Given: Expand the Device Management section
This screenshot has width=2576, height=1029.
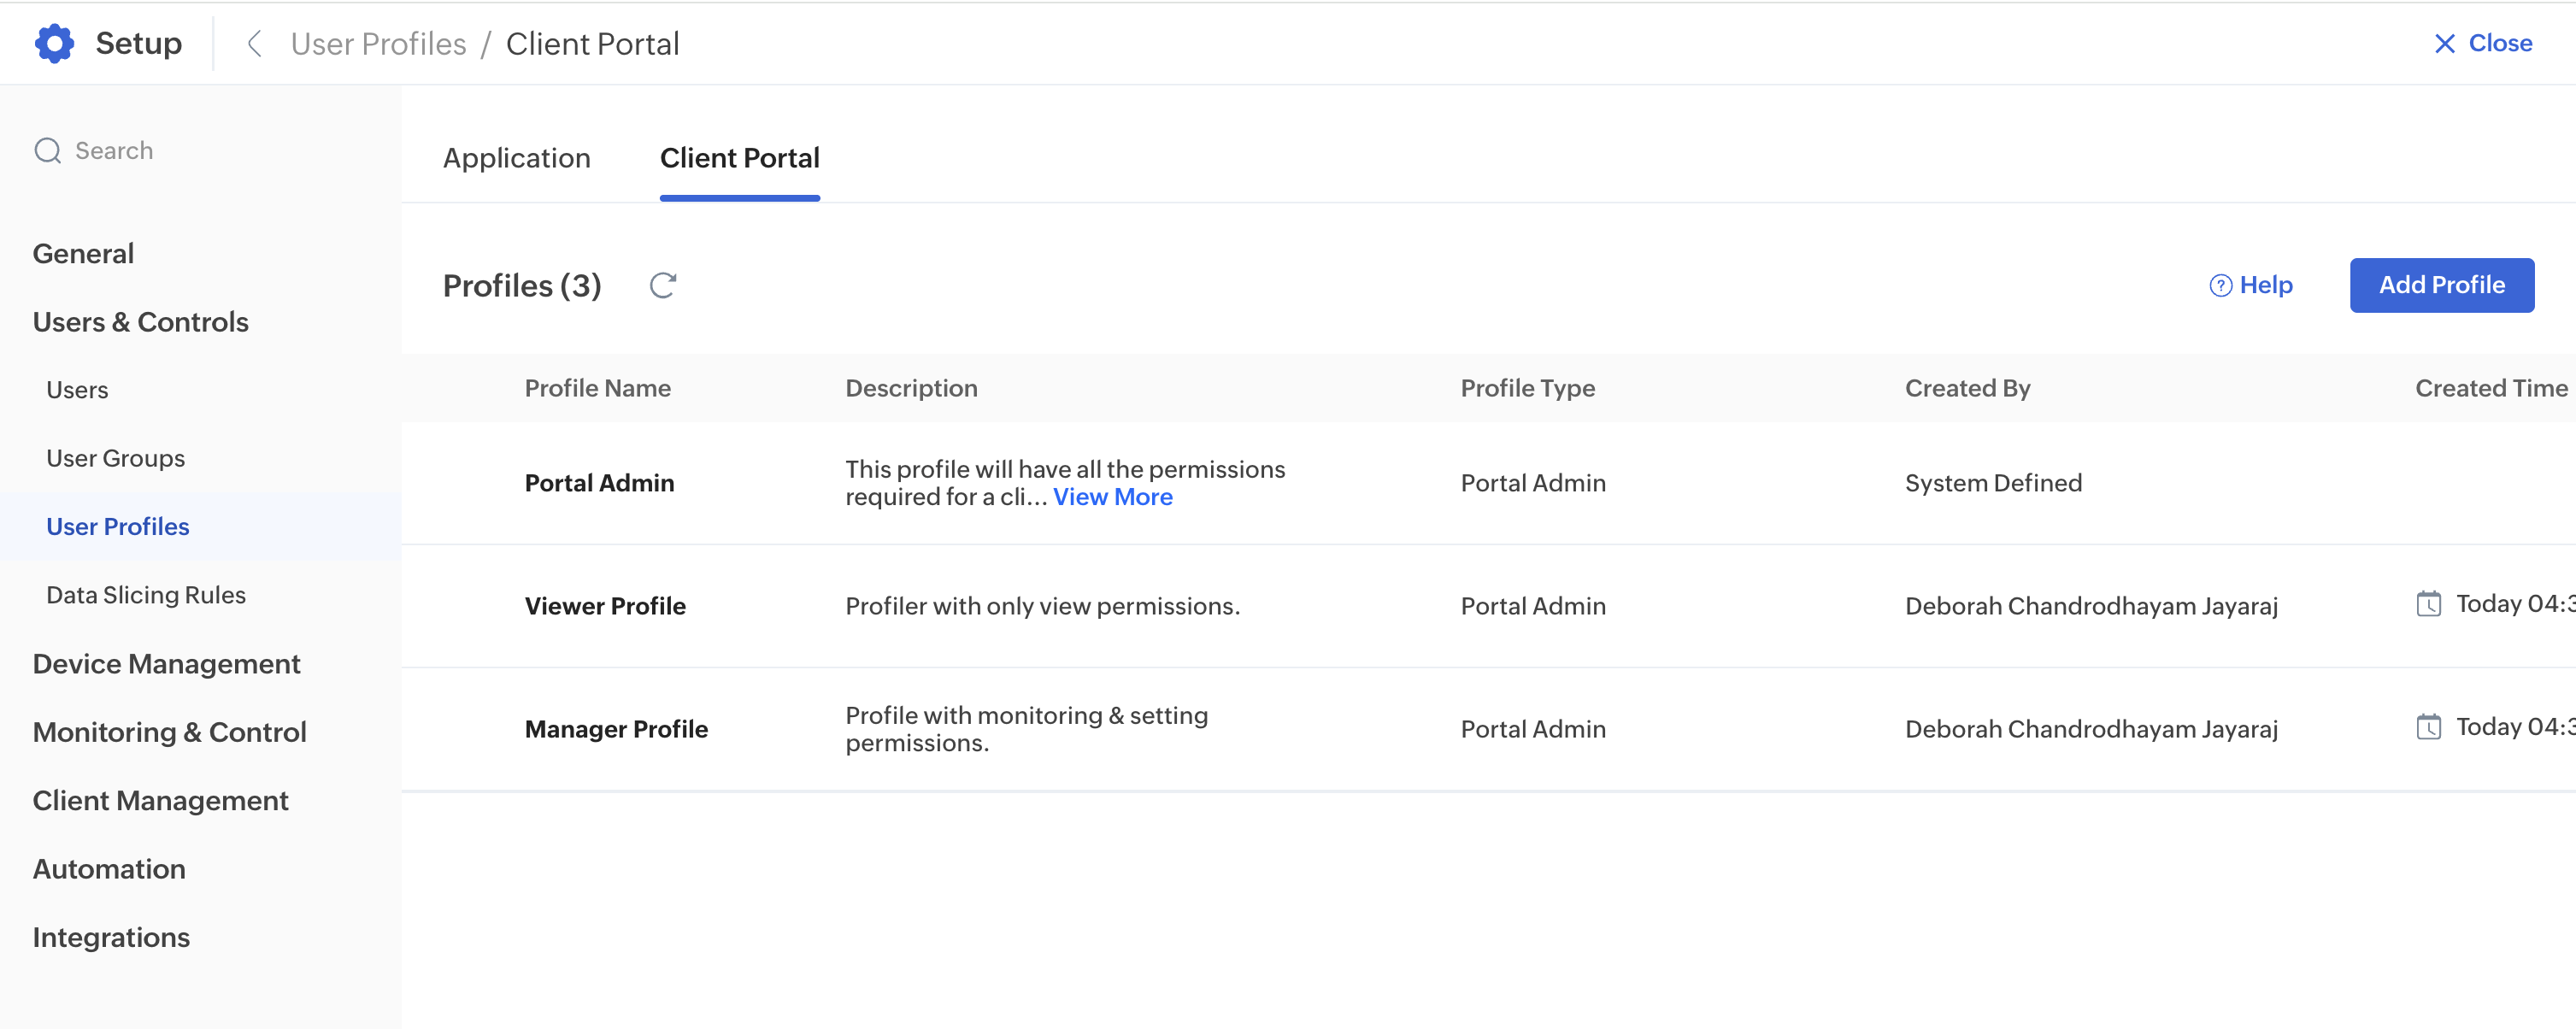Looking at the screenshot, I should (x=166, y=664).
